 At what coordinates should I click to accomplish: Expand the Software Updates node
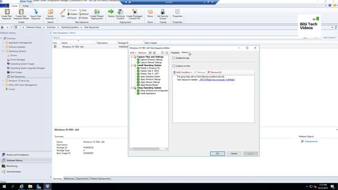pos(3,47)
